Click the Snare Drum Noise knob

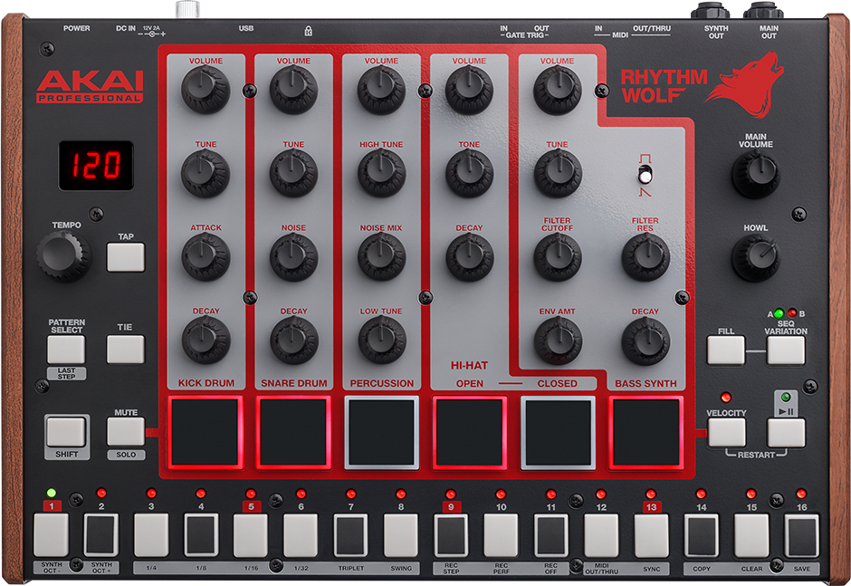pyautogui.click(x=293, y=257)
